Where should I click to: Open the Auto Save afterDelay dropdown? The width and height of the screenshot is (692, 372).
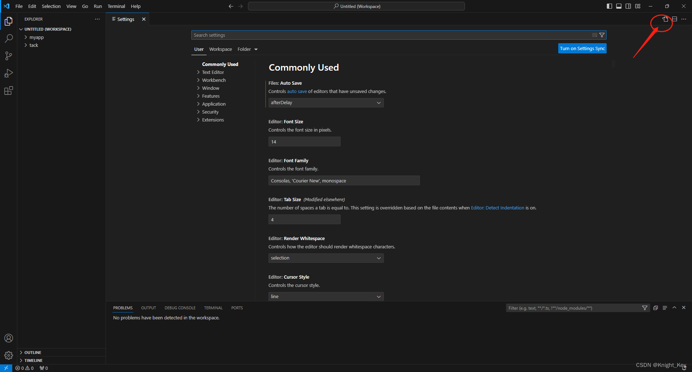click(x=326, y=103)
